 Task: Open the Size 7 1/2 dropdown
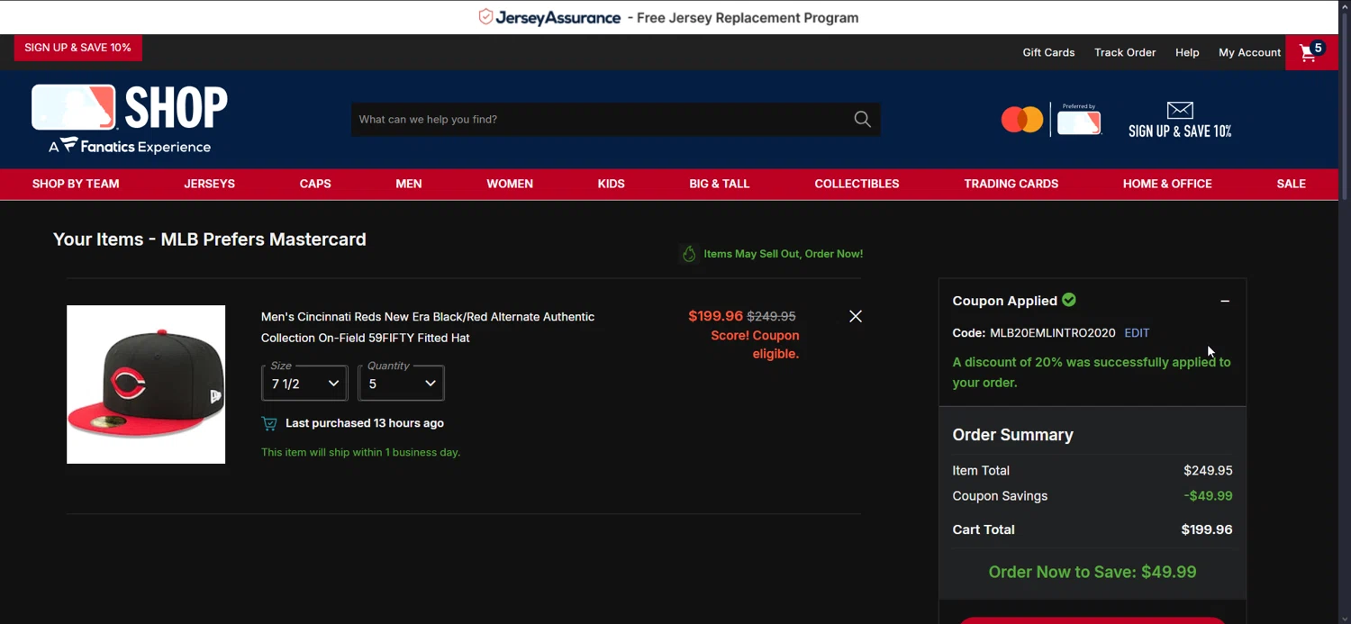point(304,384)
